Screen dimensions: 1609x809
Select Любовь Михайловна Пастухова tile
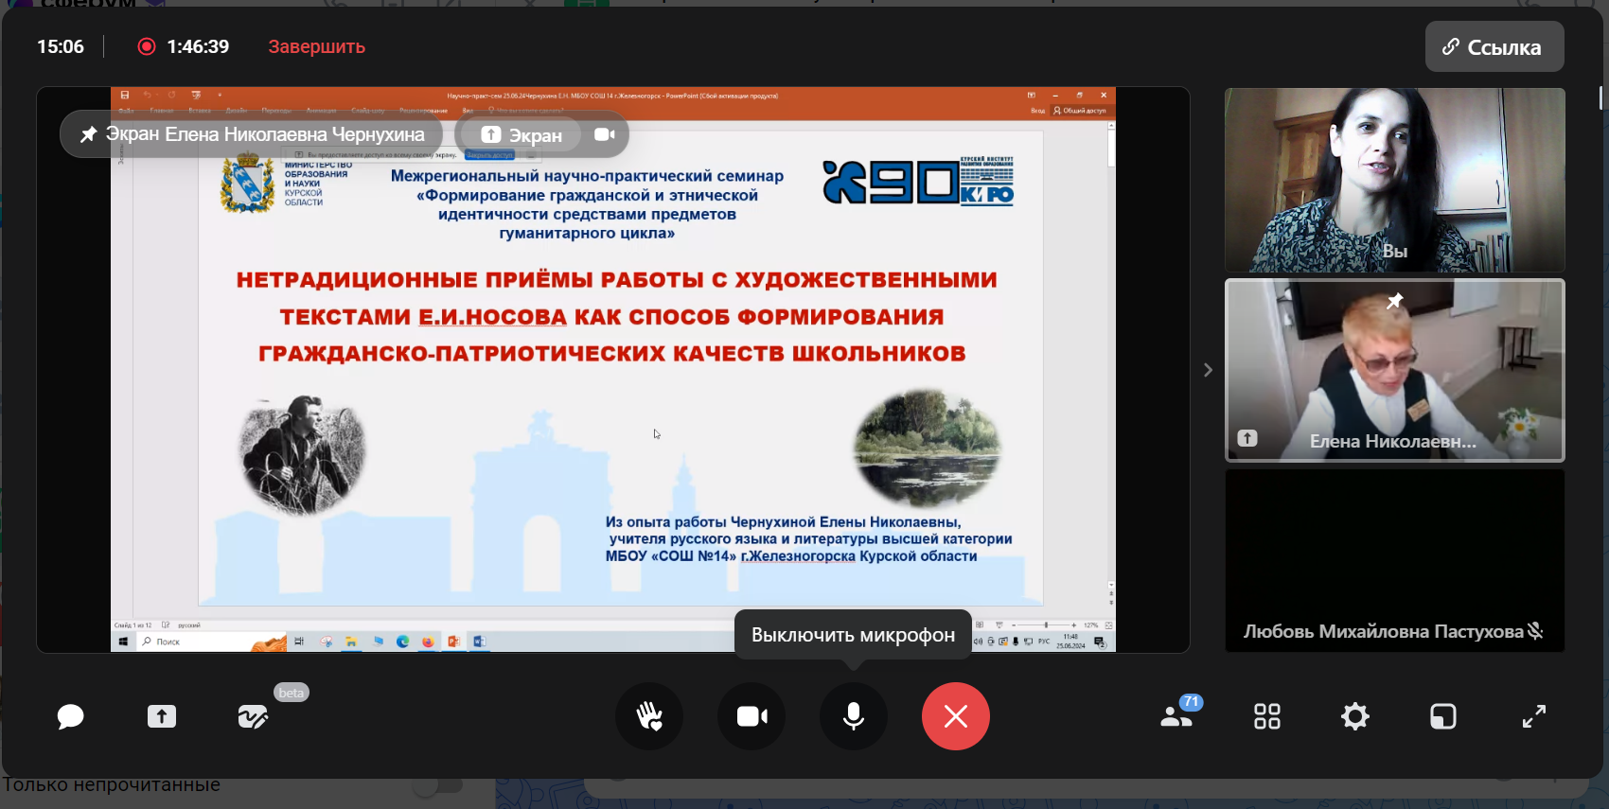pos(1395,560)
